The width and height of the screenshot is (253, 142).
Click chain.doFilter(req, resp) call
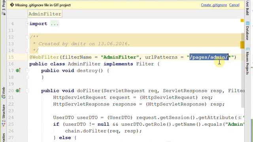tap(103, 131)
